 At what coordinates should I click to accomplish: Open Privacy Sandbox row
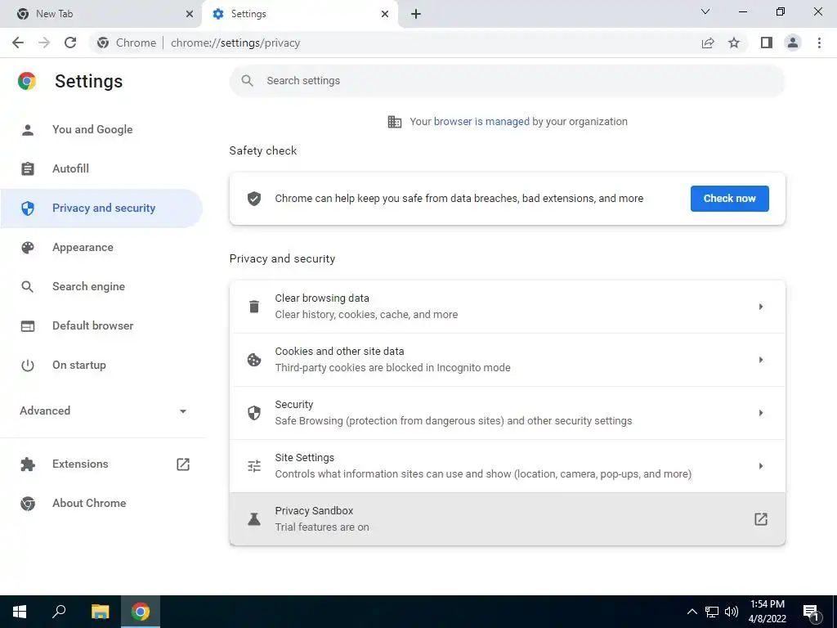(507, 519)
